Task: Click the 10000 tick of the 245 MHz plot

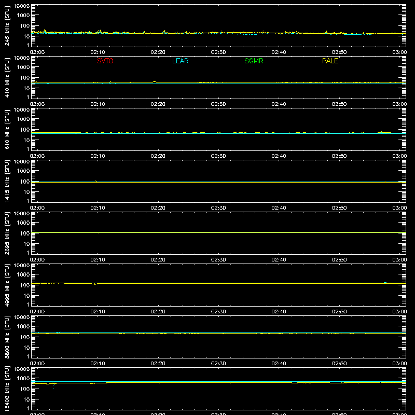Action: [22, 6]
